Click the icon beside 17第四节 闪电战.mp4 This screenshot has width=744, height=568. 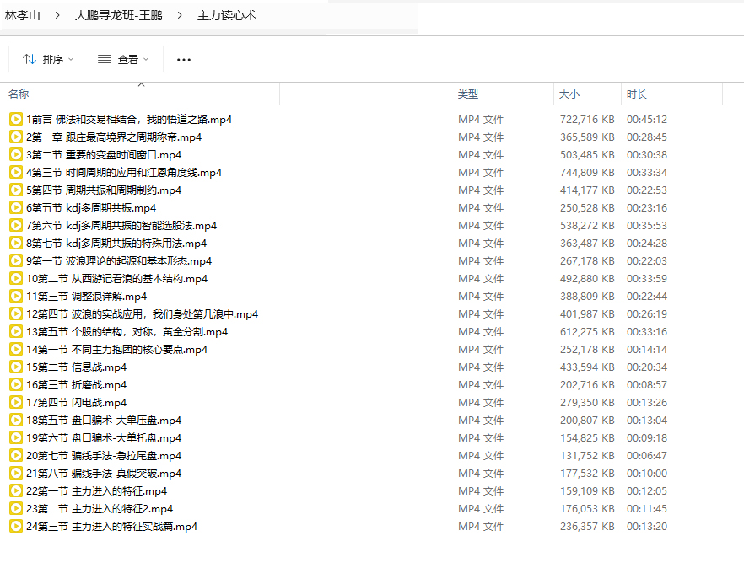tap(15, 402)
